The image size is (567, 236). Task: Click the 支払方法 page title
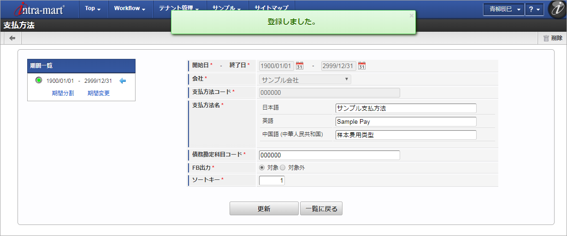(19, 25)
